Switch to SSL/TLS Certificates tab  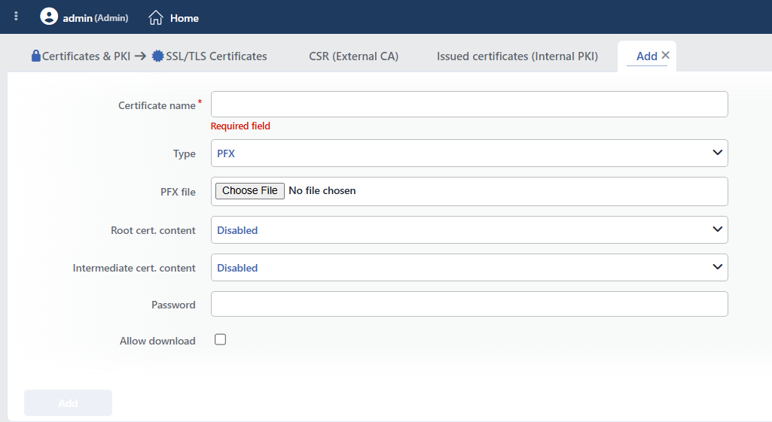216,56
